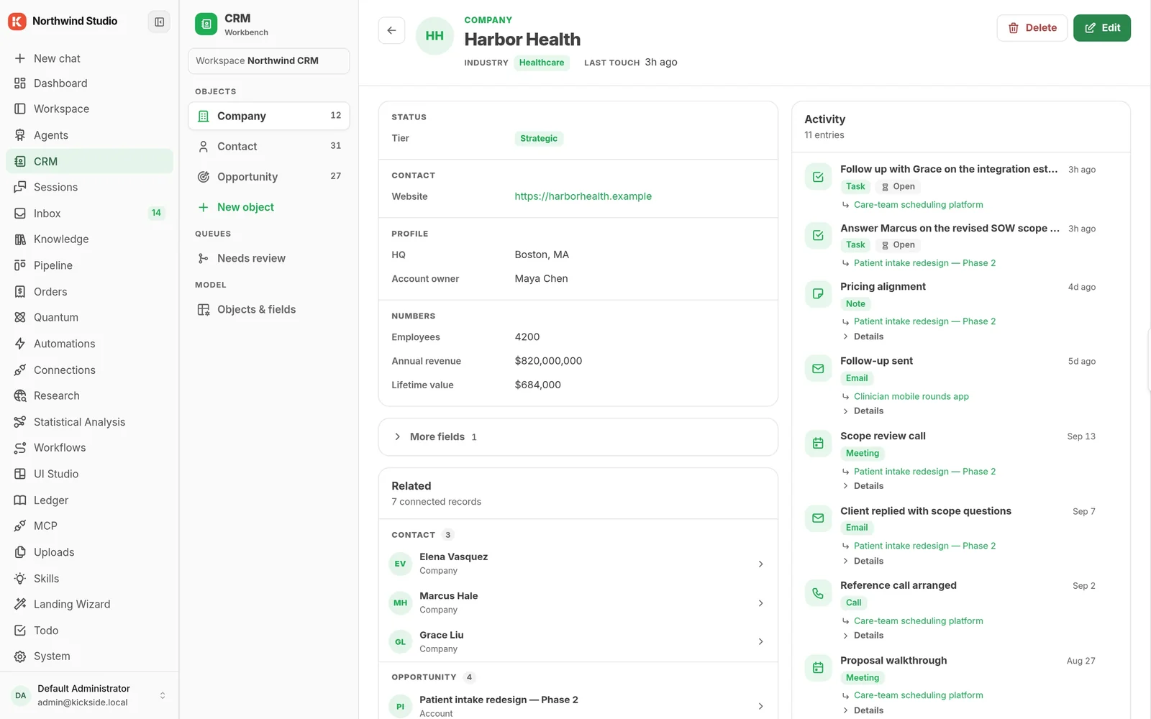Click the Workspace Northwind CRM selector
Viewport: 1151px width, 719px height.
point(269,61)
